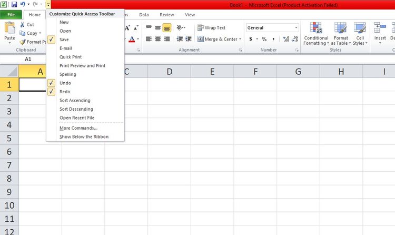395x235 pixels.
Task: Open the Insert cells dropdown
Action: tap(380, 43)
